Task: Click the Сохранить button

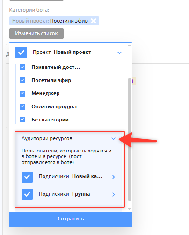Action: coord(71,219)
